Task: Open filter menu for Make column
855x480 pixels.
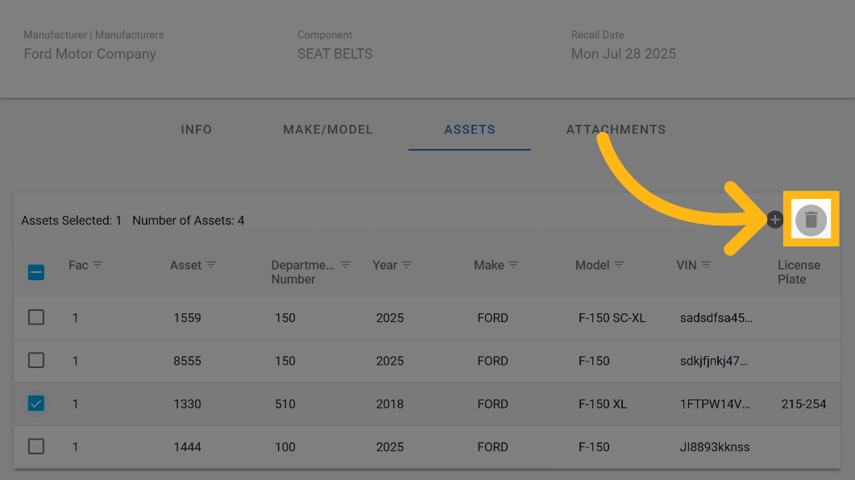Action: click(513, 265)
